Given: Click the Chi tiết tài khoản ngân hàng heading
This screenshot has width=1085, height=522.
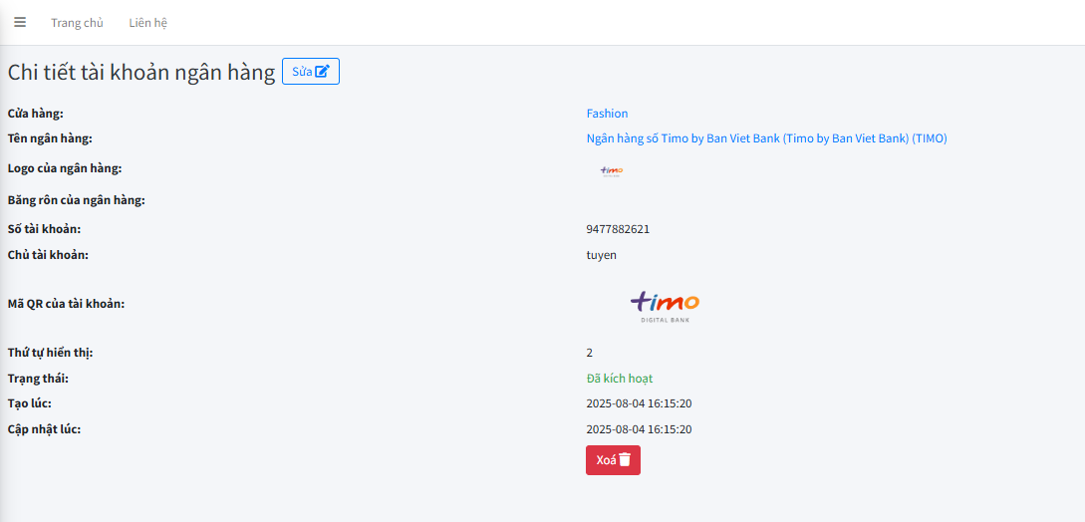Looking at the screenshot, I should click(x=141, y=72).
